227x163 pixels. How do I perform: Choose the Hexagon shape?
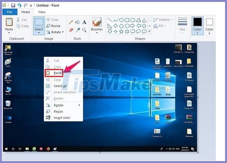127,26
